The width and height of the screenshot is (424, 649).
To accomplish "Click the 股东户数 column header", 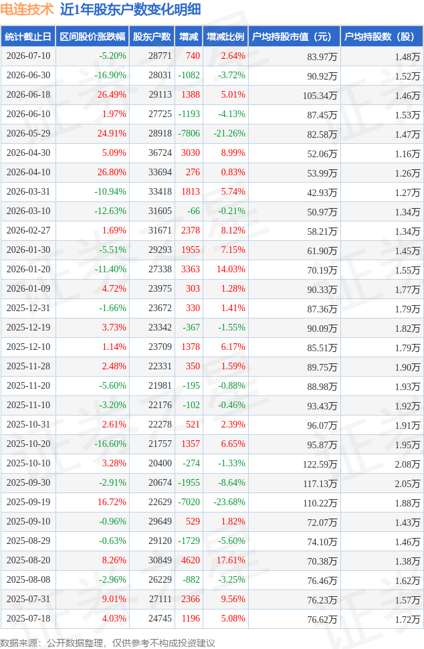I will pyautogui.click(x=152, y=36).
